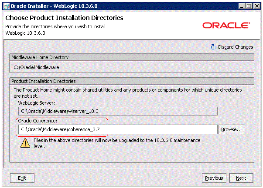
Task: Click the 'Provide the directories' instruction text
Action: point(55,30)
